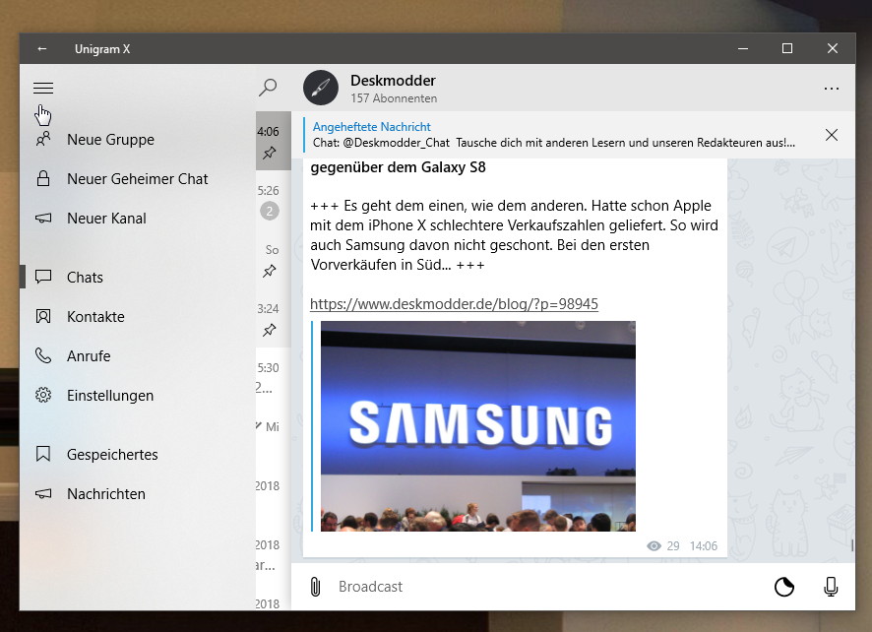Click the Einstellungen gear icon
The width and height of the screenshot is (872, 632).
43,395
